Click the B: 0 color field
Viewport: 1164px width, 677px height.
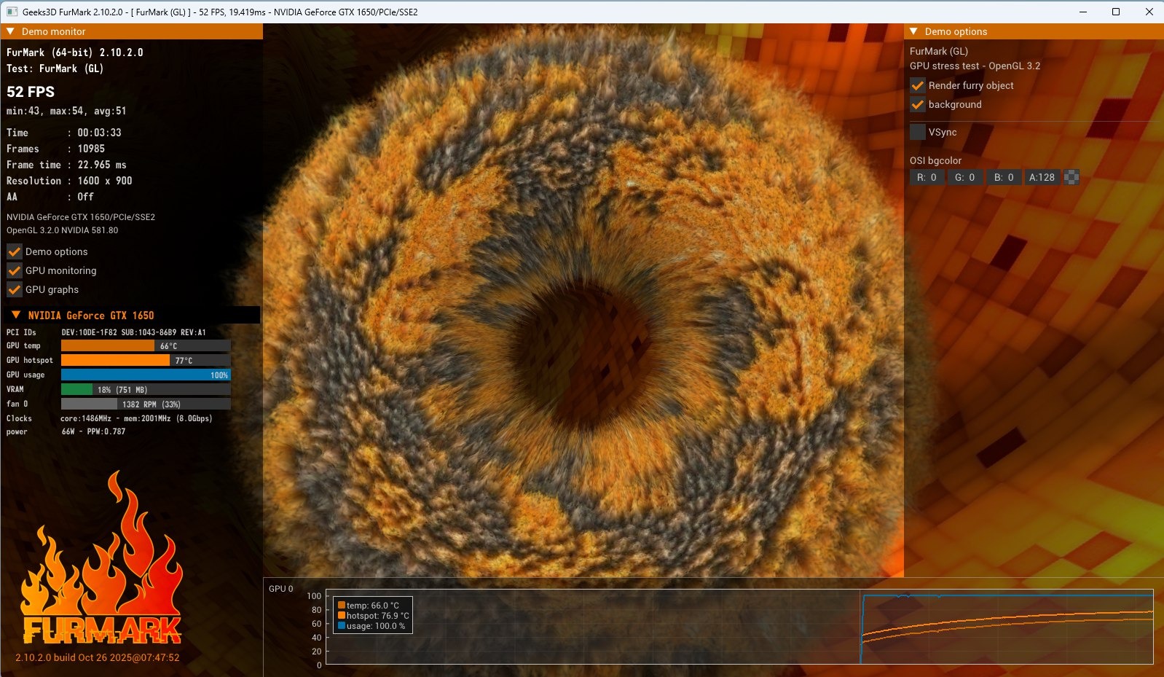pyautogui.click(x=1004, y=177)
